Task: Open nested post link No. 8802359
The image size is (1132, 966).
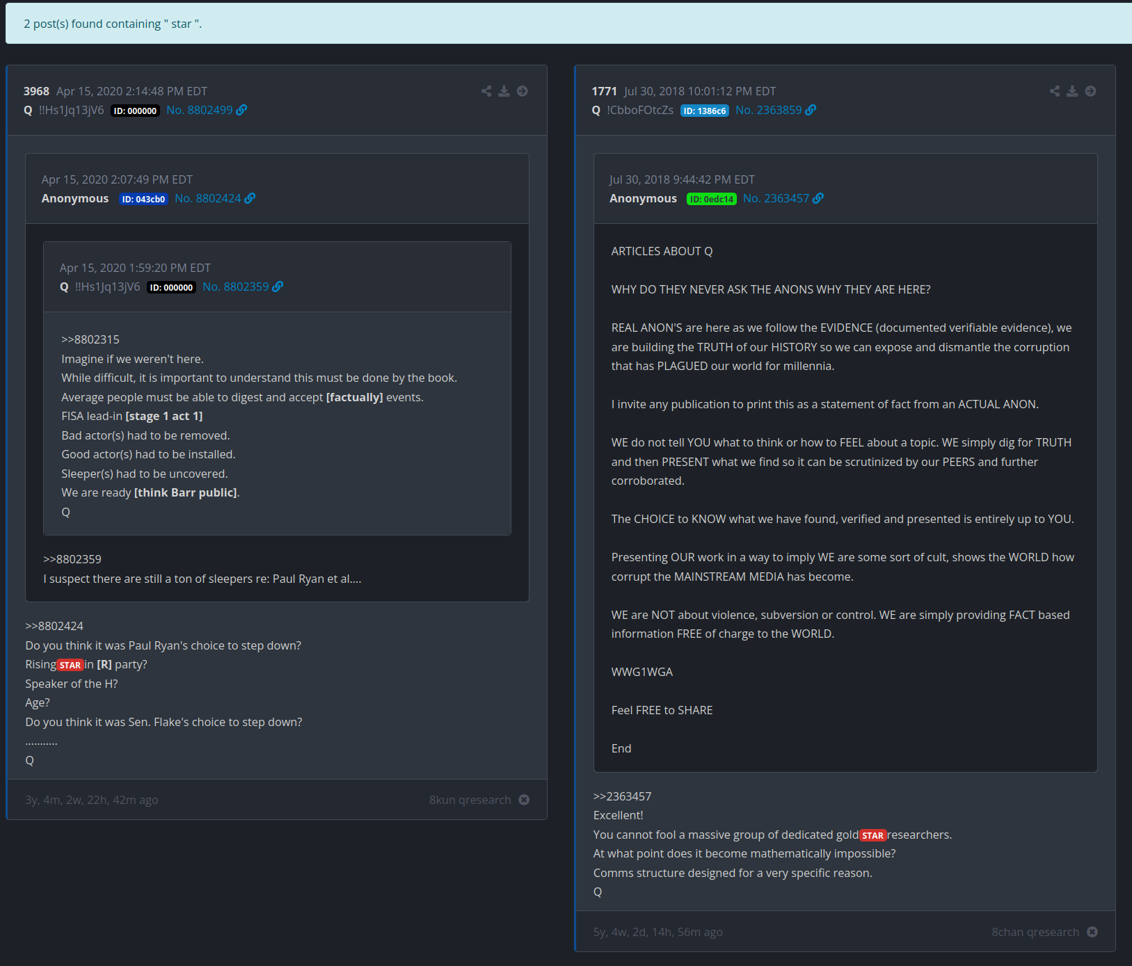Action: point(235,287)
